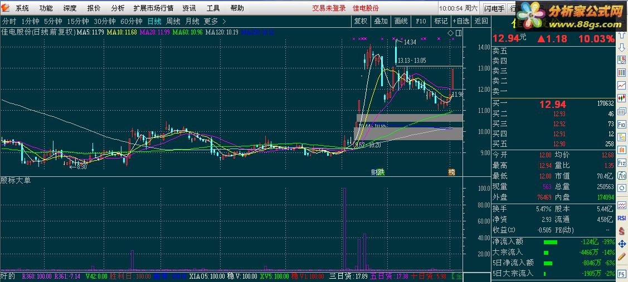Click the chevron arrow after 更多

[224, 21]
